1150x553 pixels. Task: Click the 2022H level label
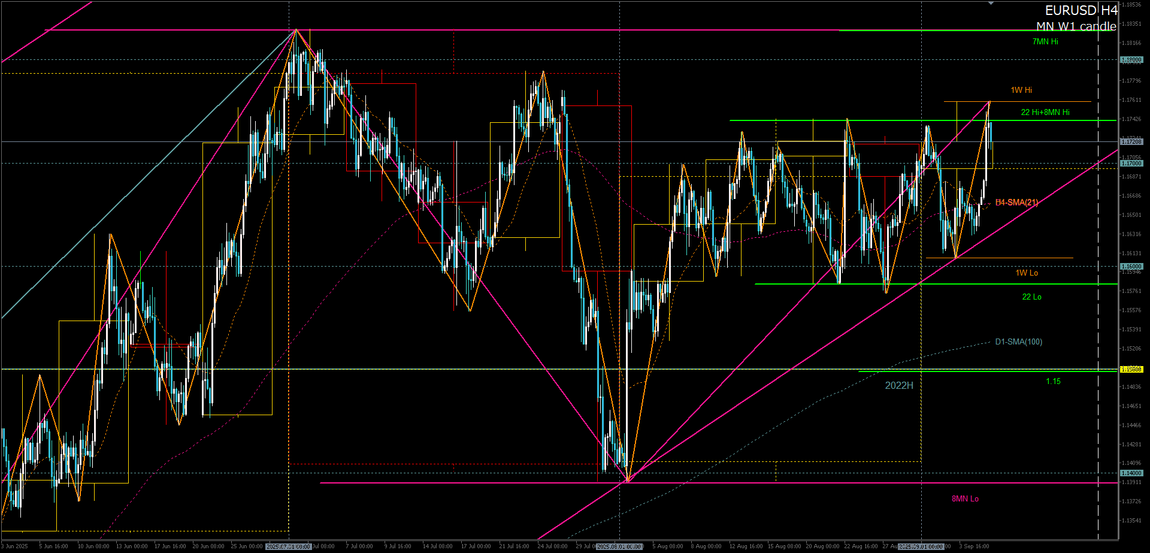coord(899,386)
